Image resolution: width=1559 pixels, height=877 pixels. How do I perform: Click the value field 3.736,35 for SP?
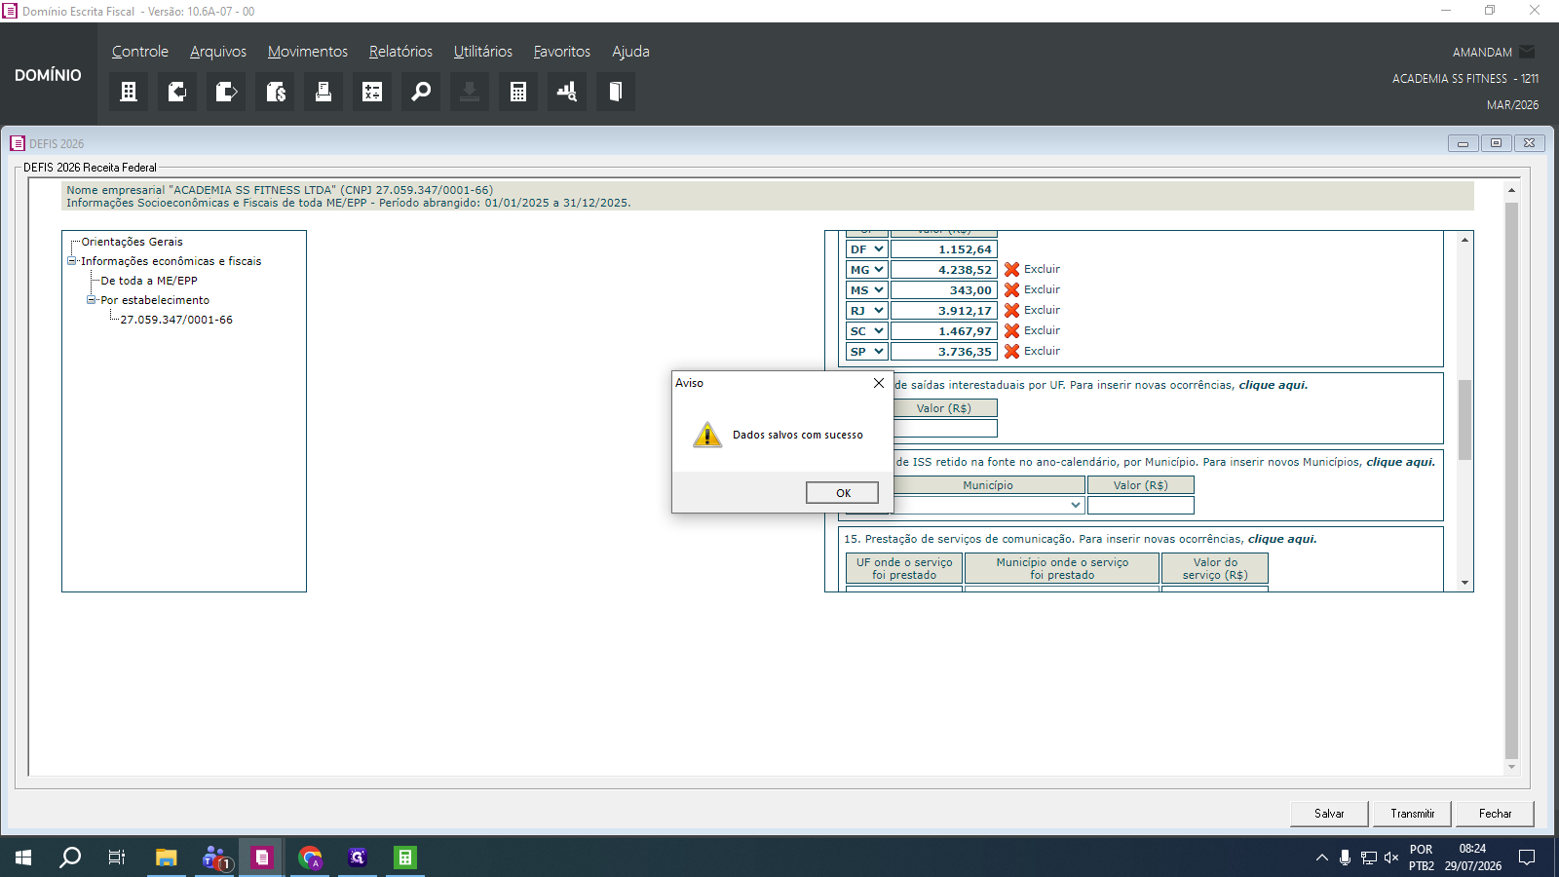click(x=944, y=352)
